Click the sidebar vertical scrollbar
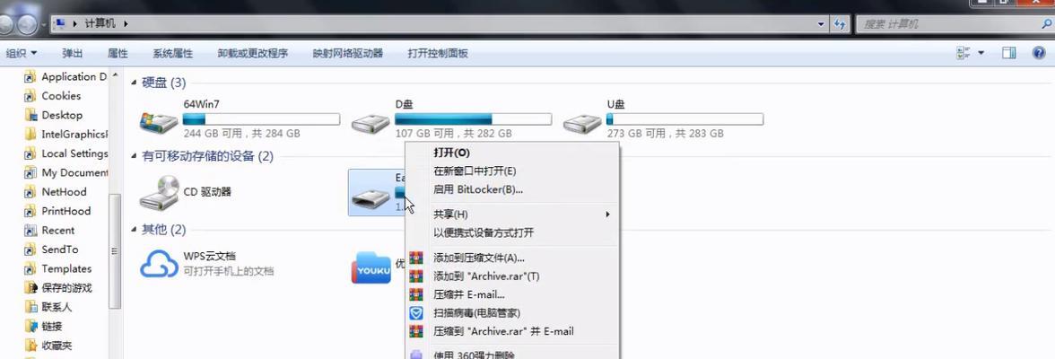This screenshot has width=1055, height=359. tap(115, 250)
